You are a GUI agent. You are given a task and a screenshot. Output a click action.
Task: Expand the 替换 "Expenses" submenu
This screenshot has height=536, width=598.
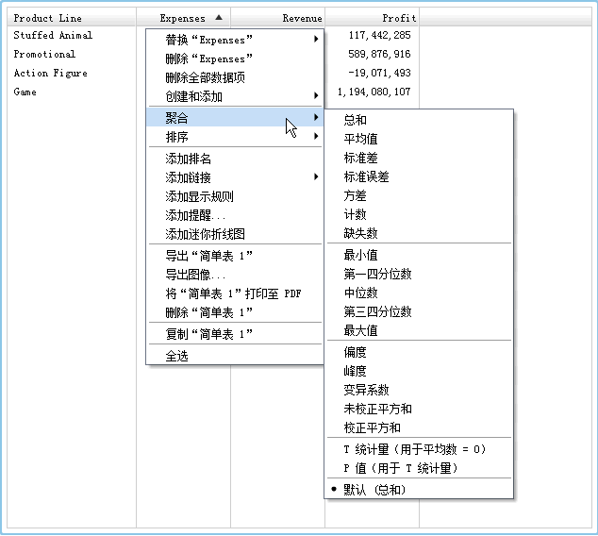(x=235, y=40)
